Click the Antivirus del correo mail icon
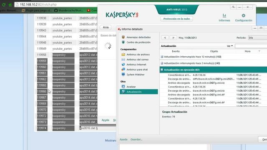 pos(123,60)
